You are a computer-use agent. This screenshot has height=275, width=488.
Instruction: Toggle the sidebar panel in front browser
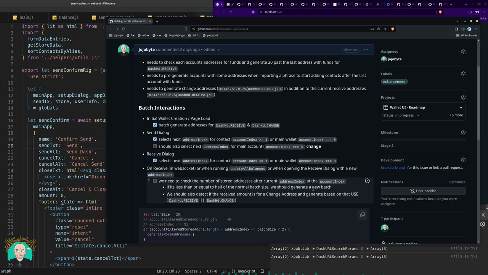tap(456, 29)
